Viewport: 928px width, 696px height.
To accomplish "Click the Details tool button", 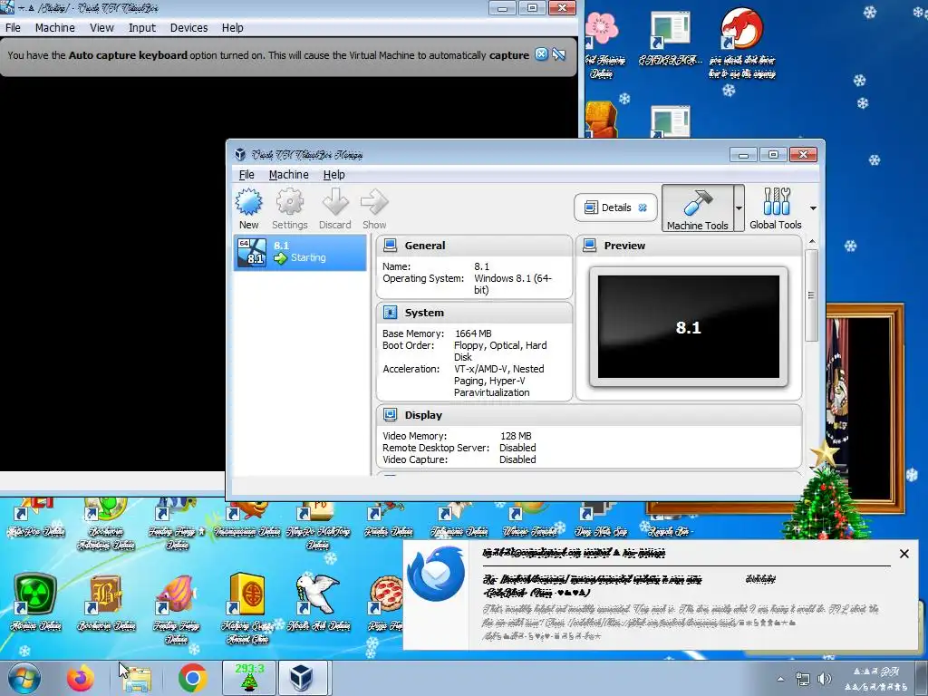I will [615, 208].
